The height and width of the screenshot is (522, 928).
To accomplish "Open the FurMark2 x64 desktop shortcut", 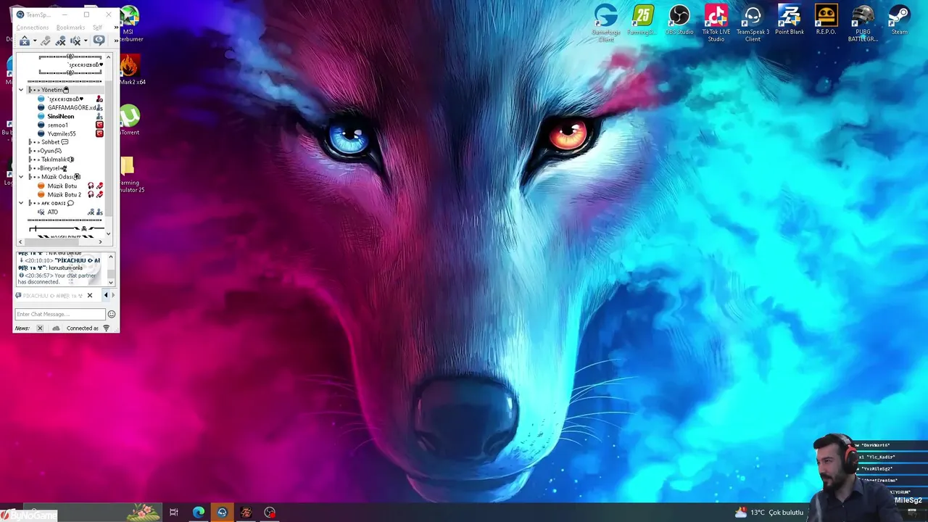I will 130,70.
